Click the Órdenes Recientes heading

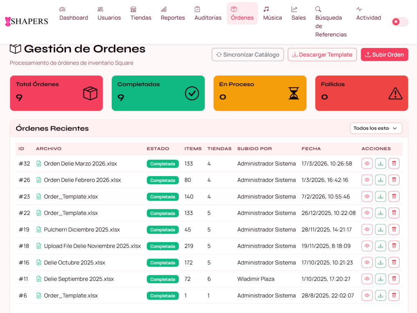[x=52, y=128]
